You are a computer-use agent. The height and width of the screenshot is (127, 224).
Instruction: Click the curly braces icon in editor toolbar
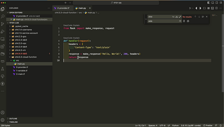204,8
